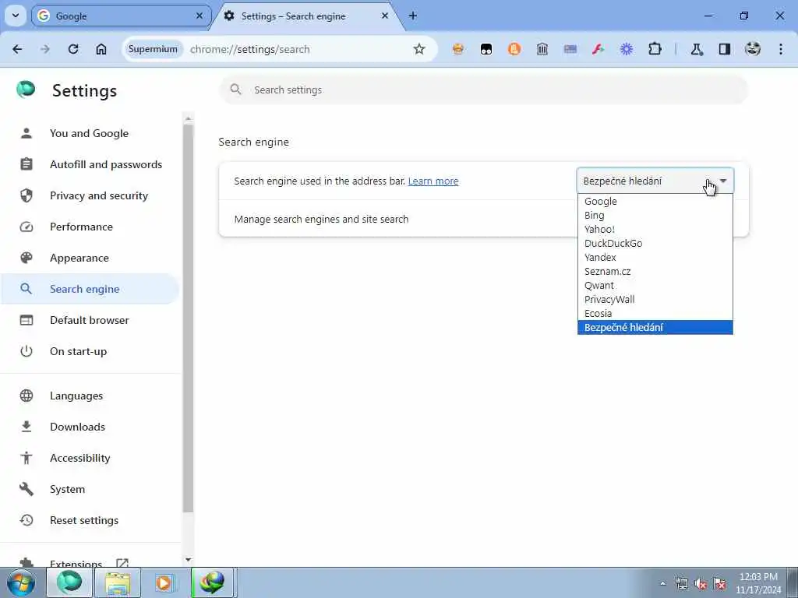Reload the settings page
This screenshot has width=798, height=598.
point(73,49)
